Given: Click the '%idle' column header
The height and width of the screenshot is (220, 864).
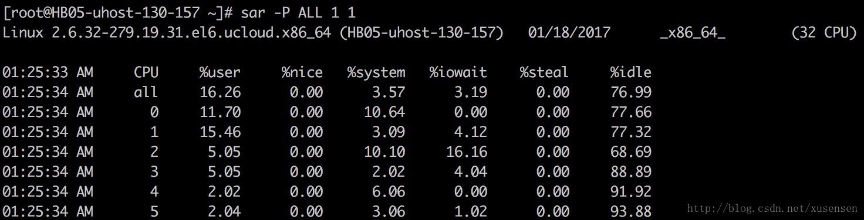Looking at the screenshot, I should click(x=631, y=73).
